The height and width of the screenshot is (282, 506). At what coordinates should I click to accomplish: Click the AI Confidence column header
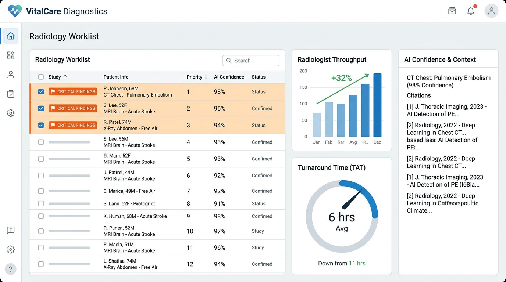point(229,77)
